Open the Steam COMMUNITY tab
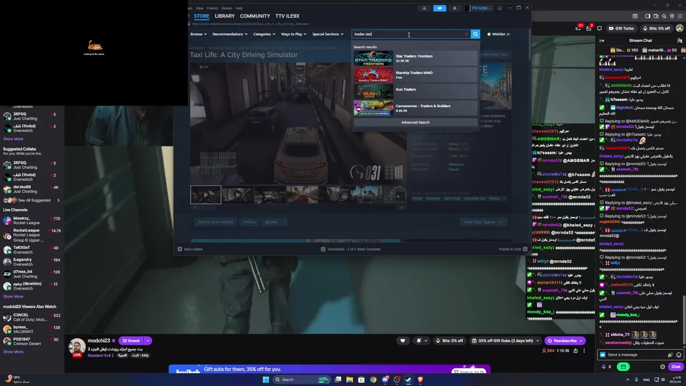Viewport: 686px width, 386px height. (x=255, y=16)
